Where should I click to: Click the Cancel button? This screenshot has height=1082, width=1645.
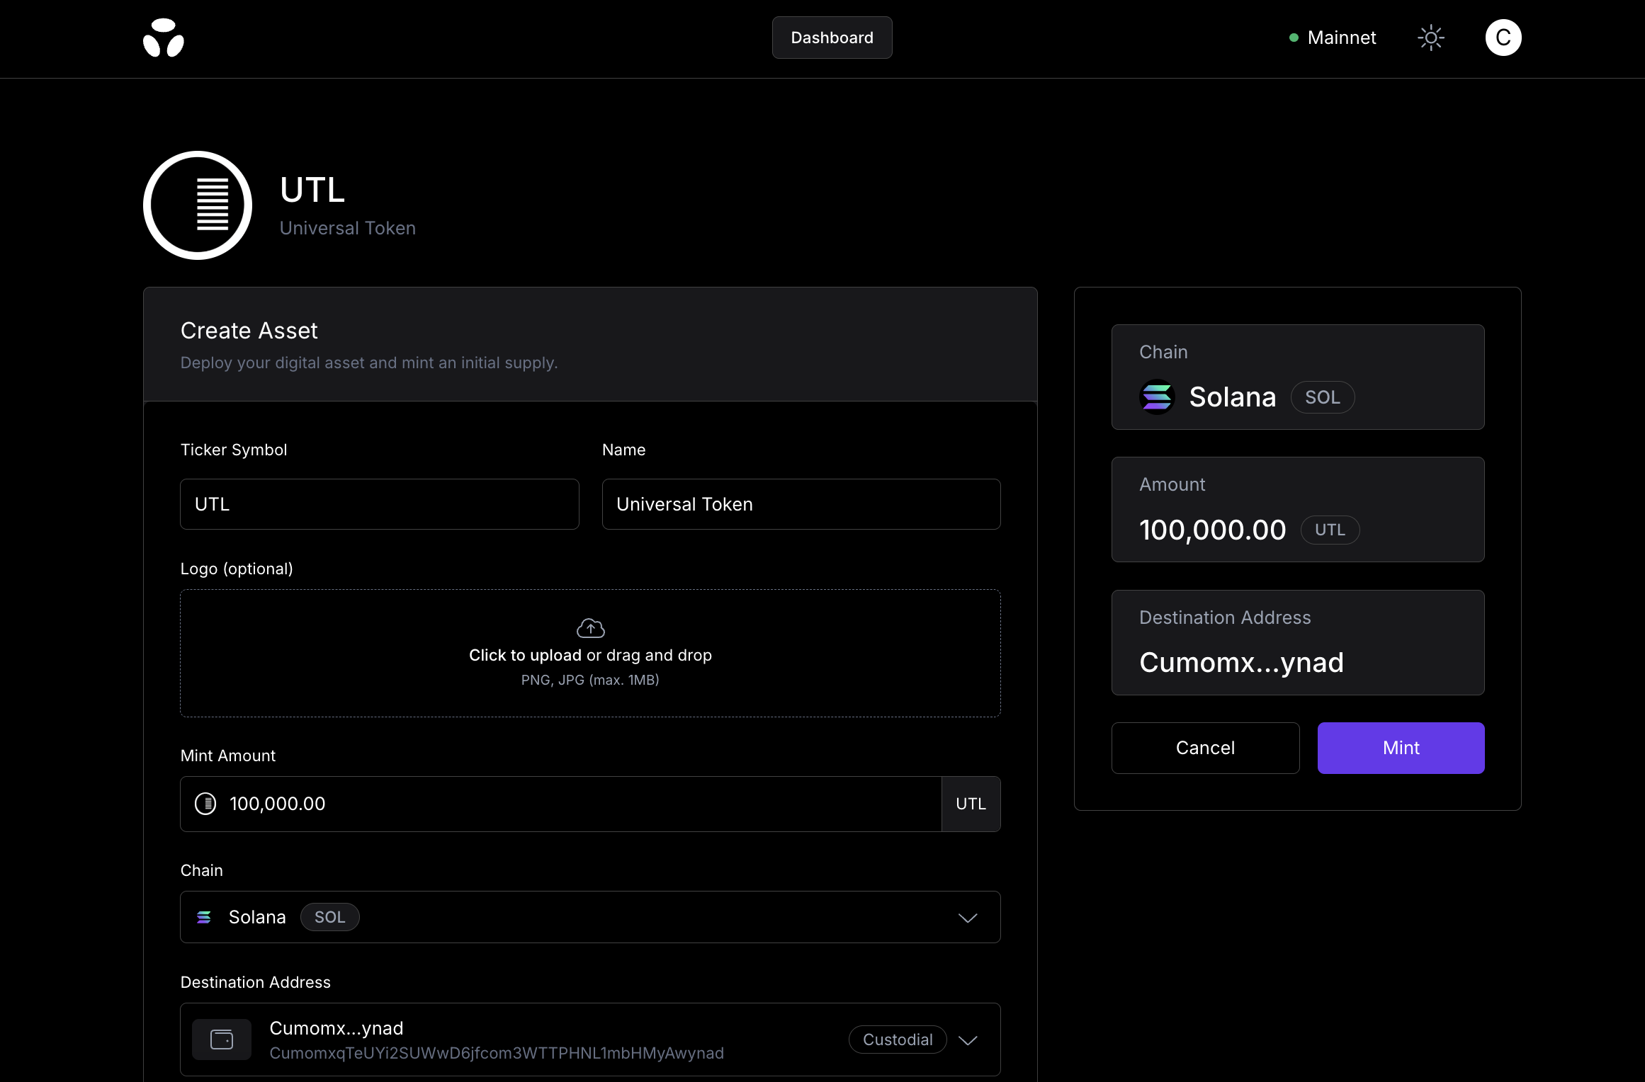click(x=1205, y=748)
